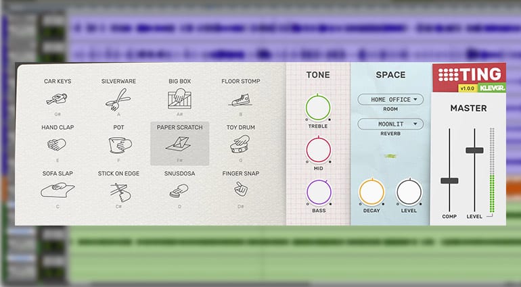
Task: Click the DECAY knob label
Action: [371, 211]
